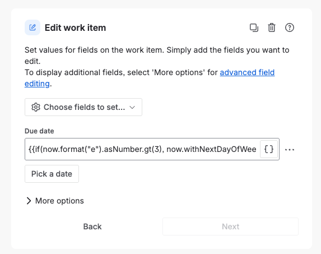
Task: Open help via the question mark icon
Action: pyautogui.click(x=290, y=27)
